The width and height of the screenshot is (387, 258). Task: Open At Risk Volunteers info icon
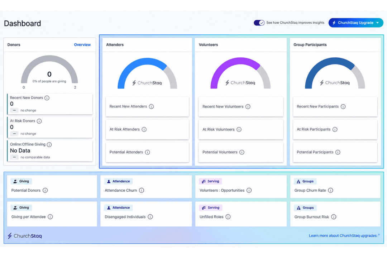point(239,129)
